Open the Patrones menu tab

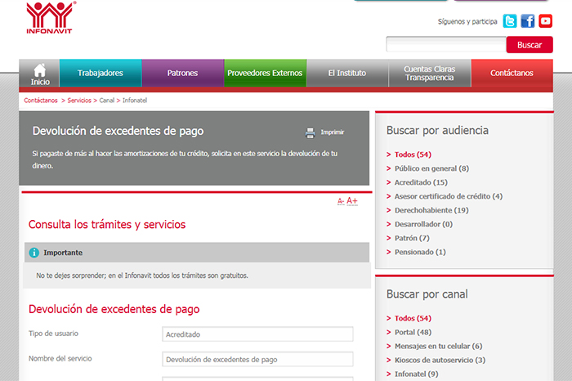[x=182, y=73]
